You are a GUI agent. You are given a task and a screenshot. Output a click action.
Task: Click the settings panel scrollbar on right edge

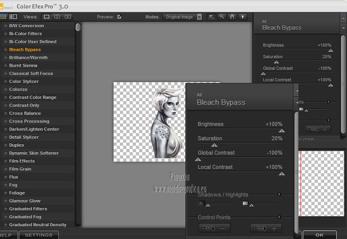(x=343, y=85)
